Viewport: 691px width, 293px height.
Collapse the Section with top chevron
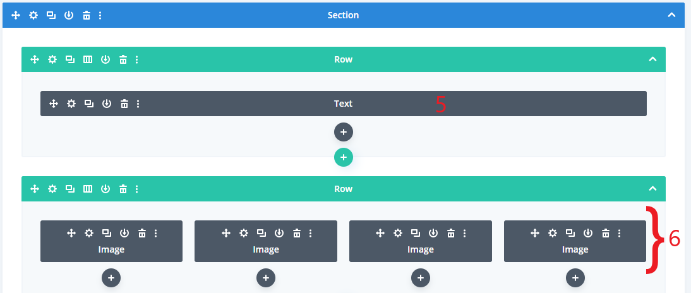point(671,15)
